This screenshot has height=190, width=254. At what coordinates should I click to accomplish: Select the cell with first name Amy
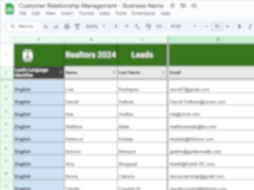(91, 161)
